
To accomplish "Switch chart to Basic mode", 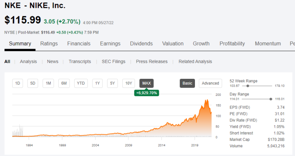I will click(x=187, y=84).
